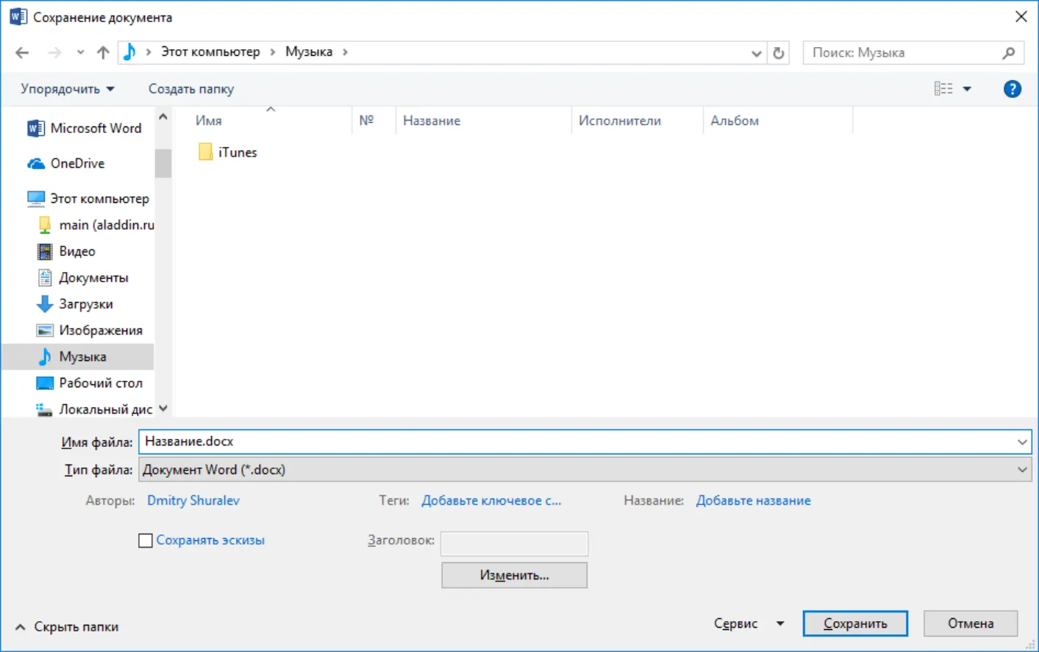
Task: Collapse folders with Скрыть папки
Action: (x=67, y=627)
